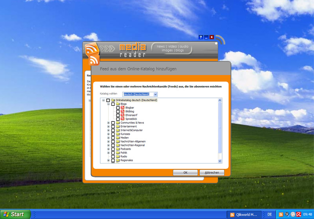Tick the Bildblog feed checkbox
The height and width of the screenshot is (219, 314).
tap(118, 112)
